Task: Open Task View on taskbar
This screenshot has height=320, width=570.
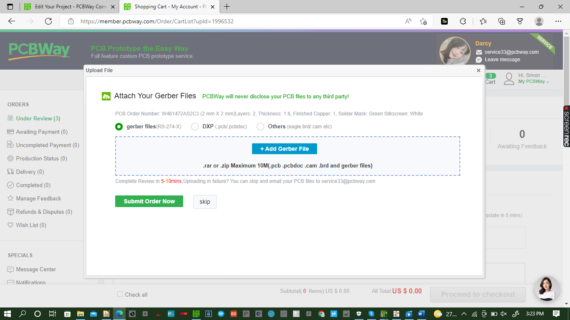Action: pos(52,313)
